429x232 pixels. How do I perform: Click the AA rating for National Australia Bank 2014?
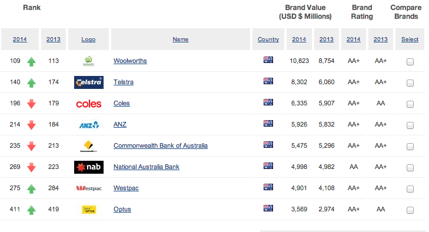click(x=354, y=167)
